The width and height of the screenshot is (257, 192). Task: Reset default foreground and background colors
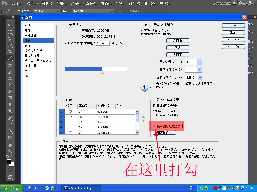(x=8, y=157)
